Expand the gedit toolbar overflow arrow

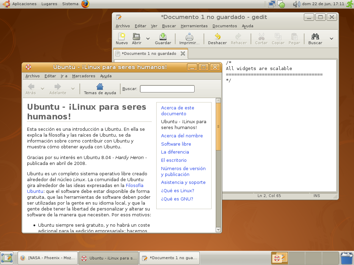332,39
